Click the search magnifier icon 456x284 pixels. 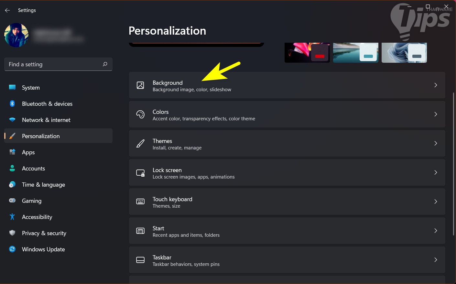click(x=105, y=64)
